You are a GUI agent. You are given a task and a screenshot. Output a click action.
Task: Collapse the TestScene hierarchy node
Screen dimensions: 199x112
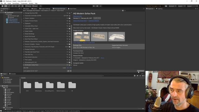pyautogui.click(x=4, y=12)
